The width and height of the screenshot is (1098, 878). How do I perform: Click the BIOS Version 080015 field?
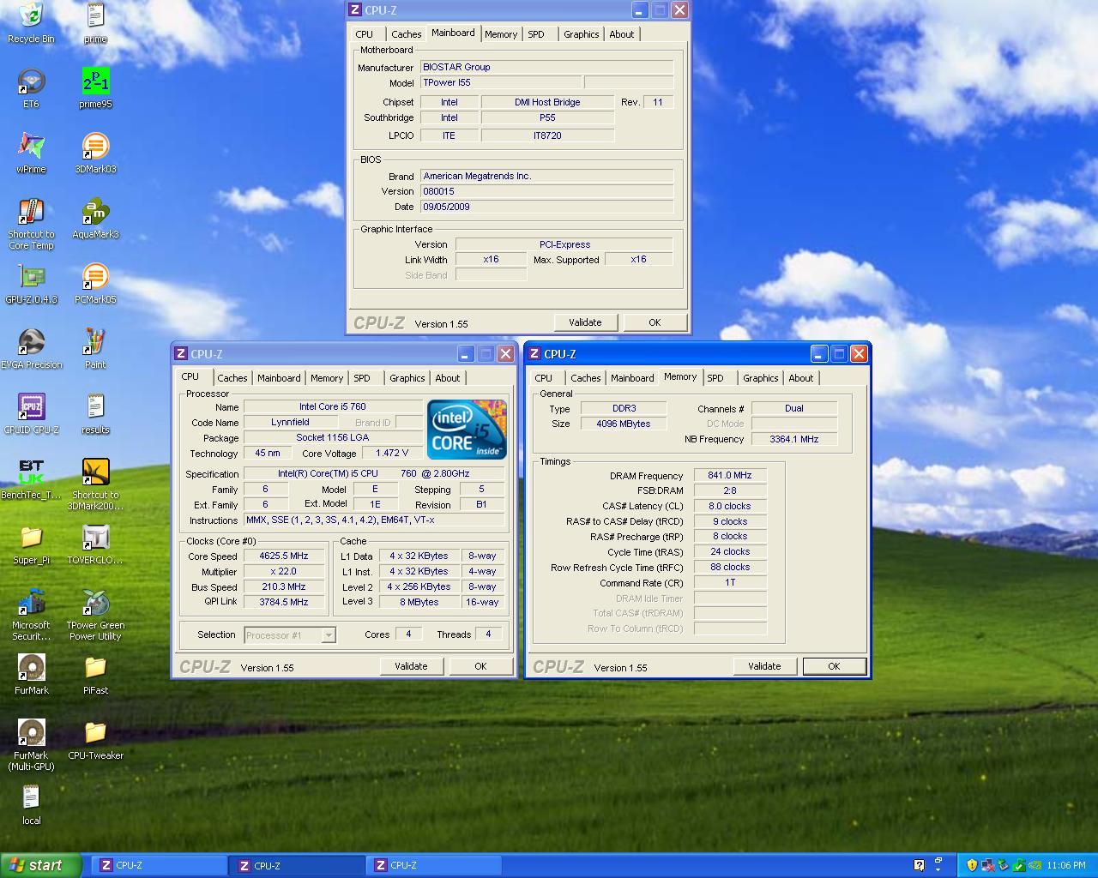click(x=546, y=191)
